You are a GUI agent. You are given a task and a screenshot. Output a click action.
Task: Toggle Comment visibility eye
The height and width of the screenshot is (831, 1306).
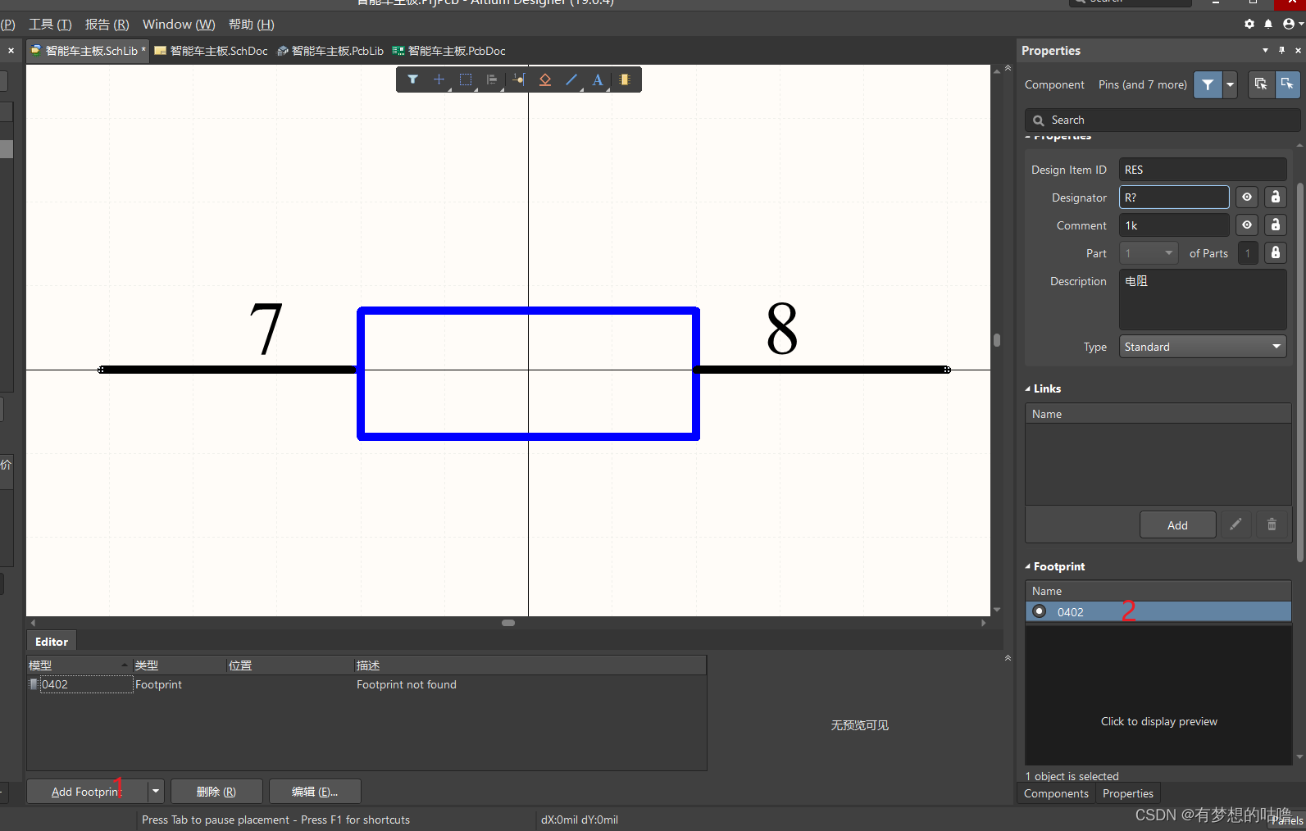click(1247, 225)
